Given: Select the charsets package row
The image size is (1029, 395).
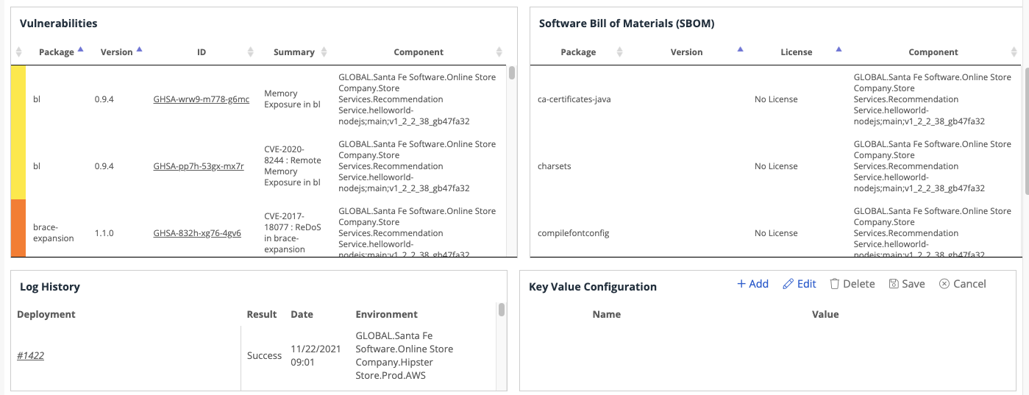Looking at the screenshot, I should pyautogui.click(x=555, y=166).
